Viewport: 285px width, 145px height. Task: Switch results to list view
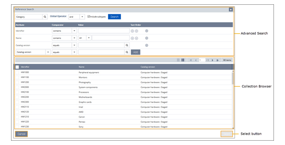pos(178,60)
